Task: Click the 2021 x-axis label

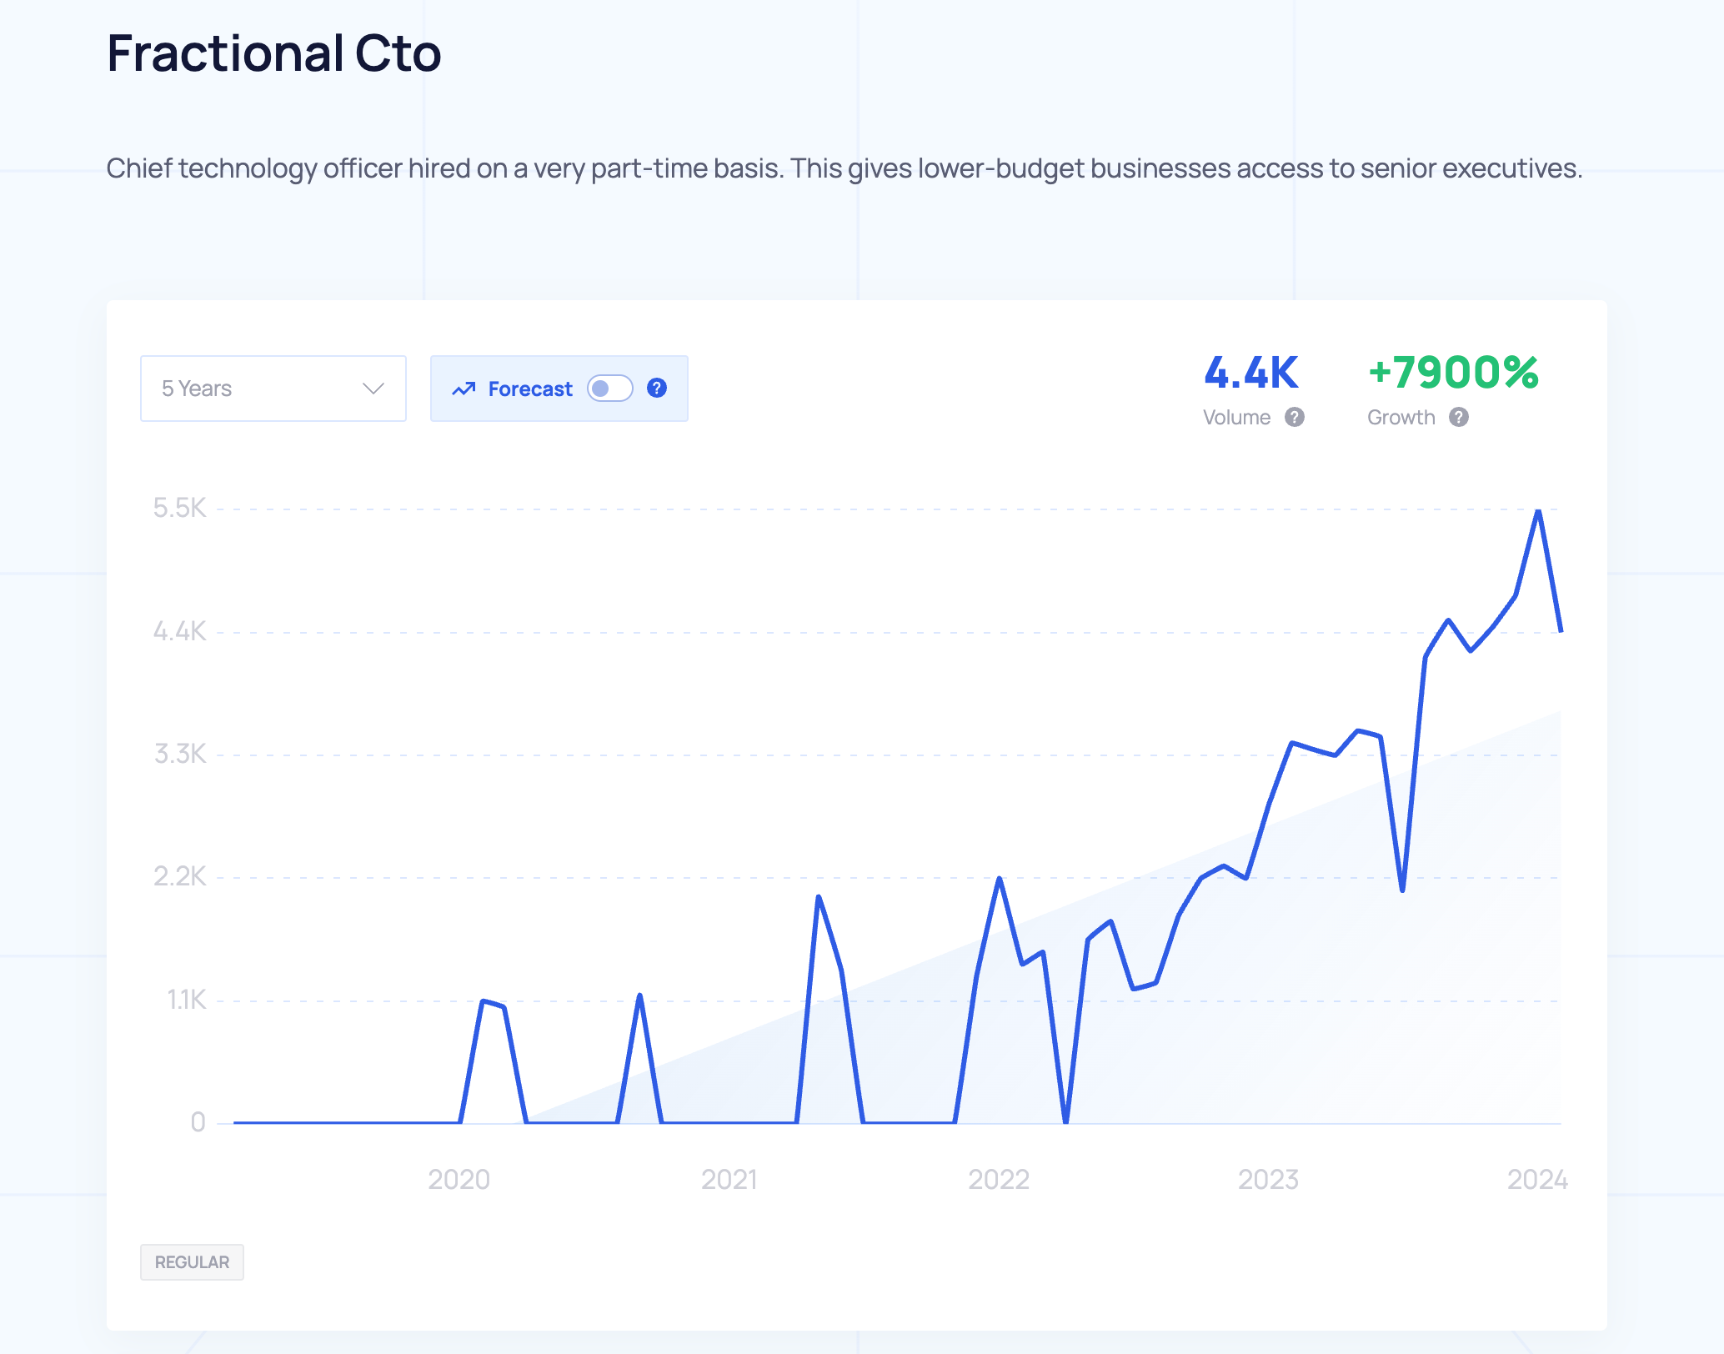Action: coord(729,1179)
